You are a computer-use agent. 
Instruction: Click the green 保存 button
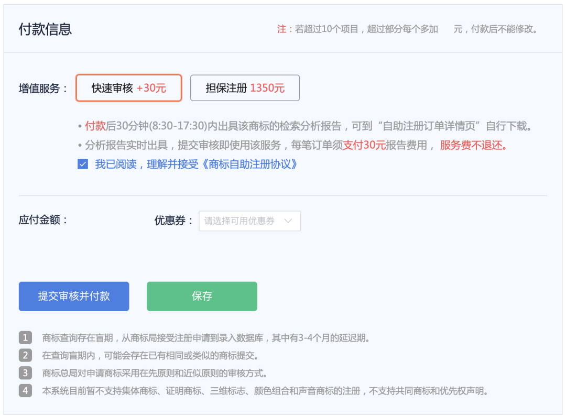[x=202, y=296]
